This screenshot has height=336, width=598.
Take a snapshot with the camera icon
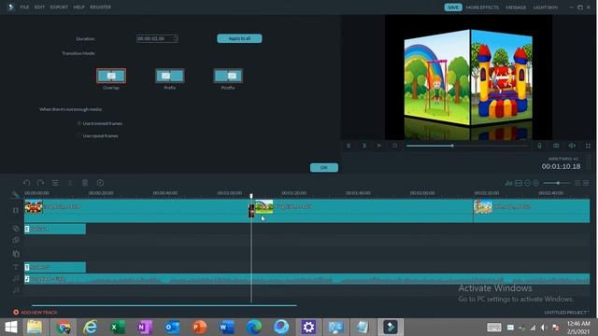pos(556,146)
